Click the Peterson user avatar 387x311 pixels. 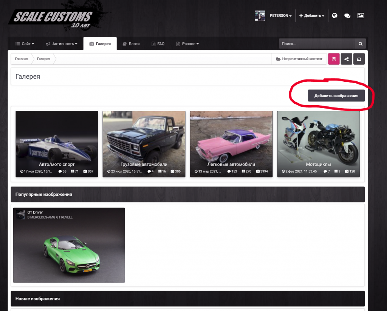(260, 16)
